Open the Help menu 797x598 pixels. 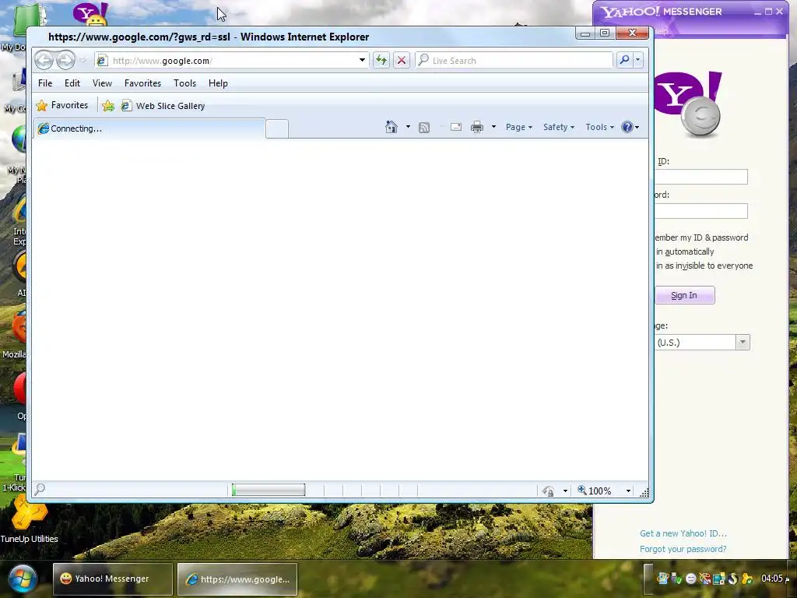(218, 83)
